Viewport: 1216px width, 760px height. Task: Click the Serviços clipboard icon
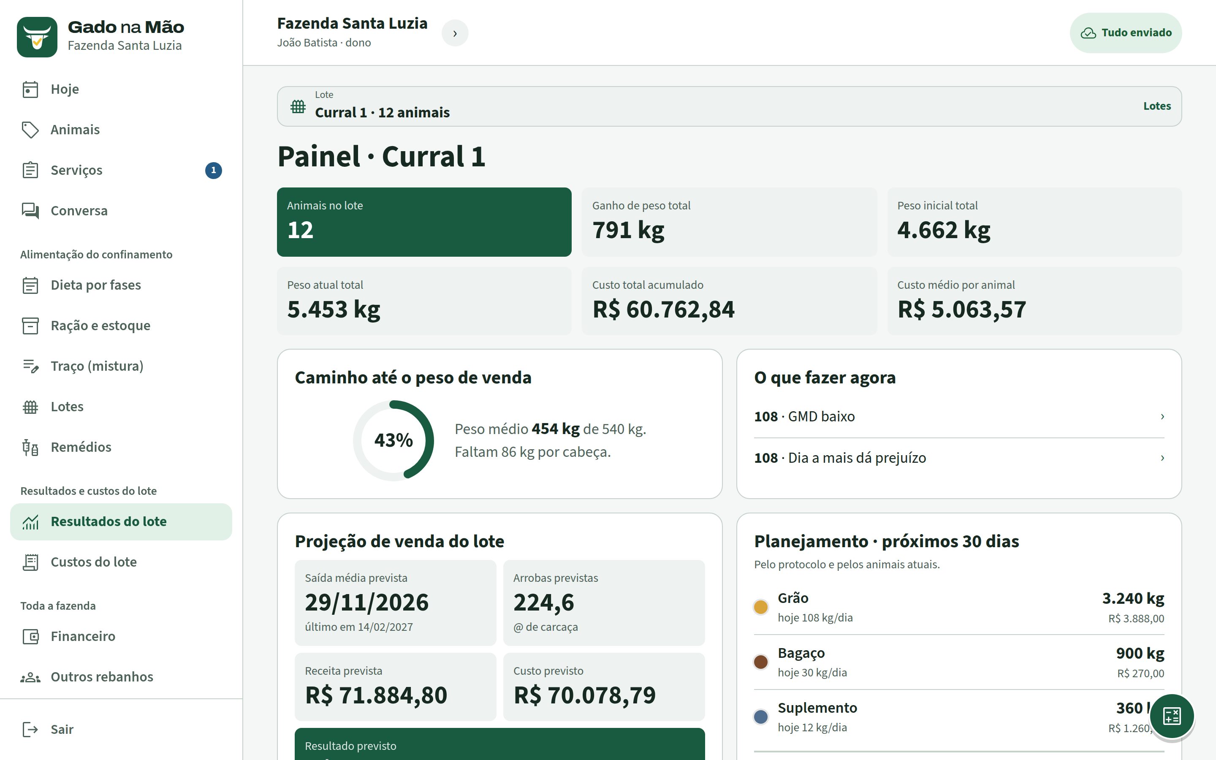[30, 171]
